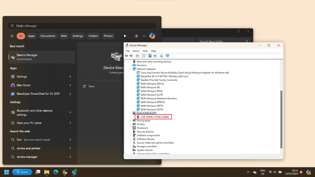315x177 pixels.
Task: Click the update driver toolbar icon
Action: pos(161,56)
